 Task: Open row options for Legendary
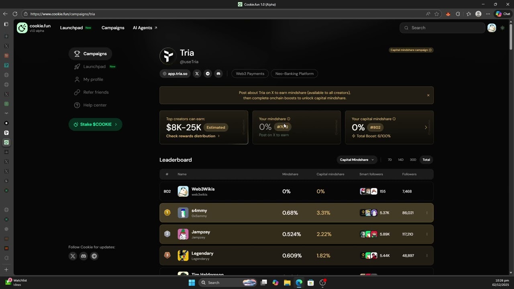click(x=427, y=256)
